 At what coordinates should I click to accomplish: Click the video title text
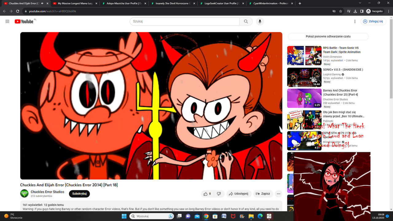click(69, 185)
